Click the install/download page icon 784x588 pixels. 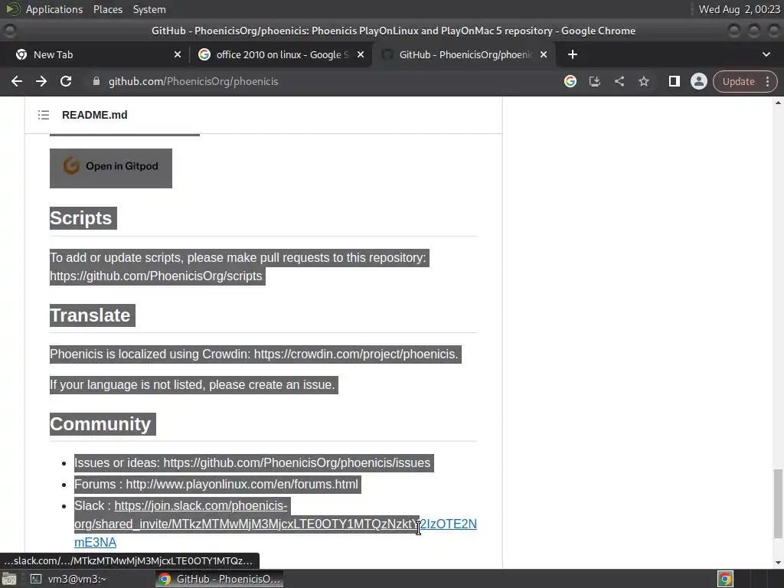(x=594, y=81)
